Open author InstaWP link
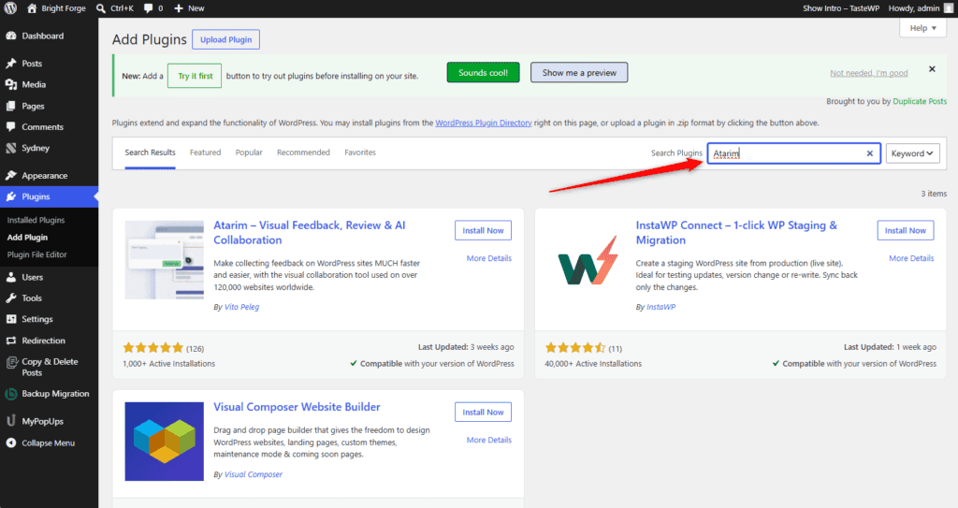This screenshot has width=958, height=508. coord(661,308)
